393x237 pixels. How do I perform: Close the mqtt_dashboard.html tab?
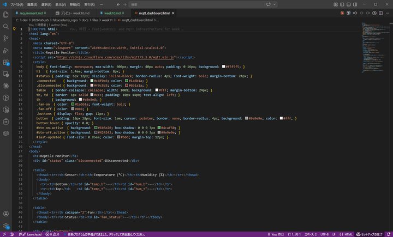click(x=173, y=13)
